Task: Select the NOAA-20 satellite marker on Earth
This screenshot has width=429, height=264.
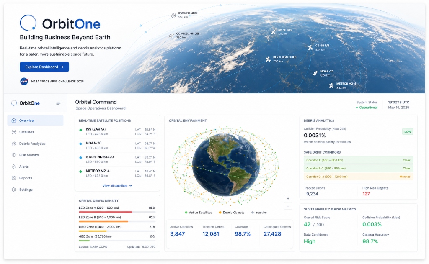Action: (x=315, y=73)
